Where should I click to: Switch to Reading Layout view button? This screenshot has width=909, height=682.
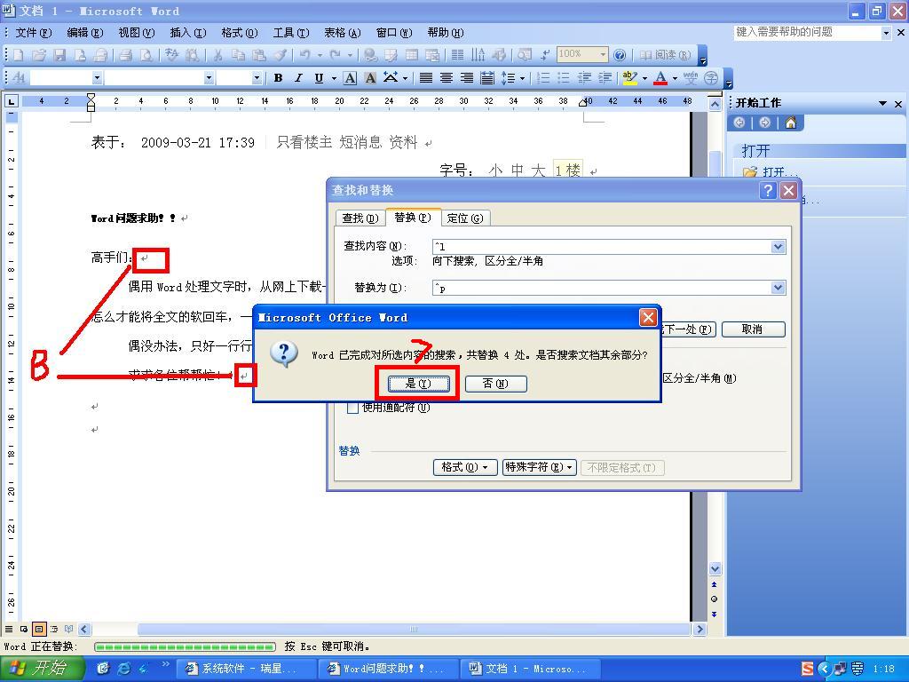point(69,629)
